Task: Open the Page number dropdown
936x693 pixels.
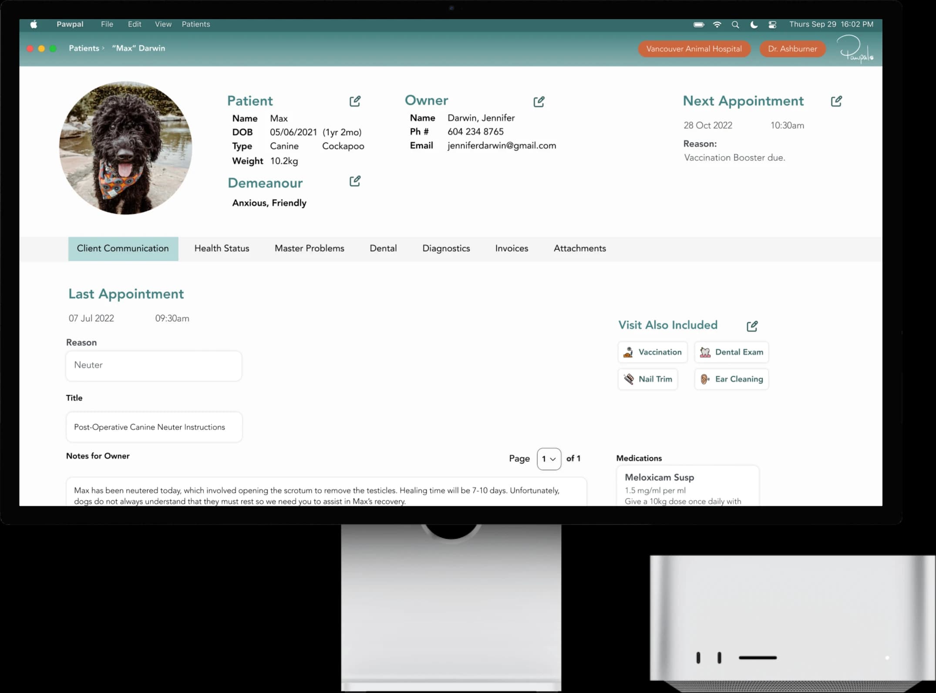Action: coord(549,459)
